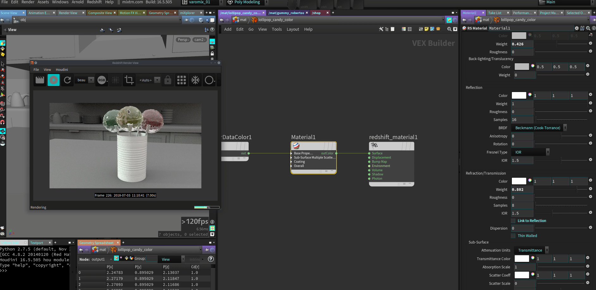Click the Persp viewport button

(x=183, y=40)
